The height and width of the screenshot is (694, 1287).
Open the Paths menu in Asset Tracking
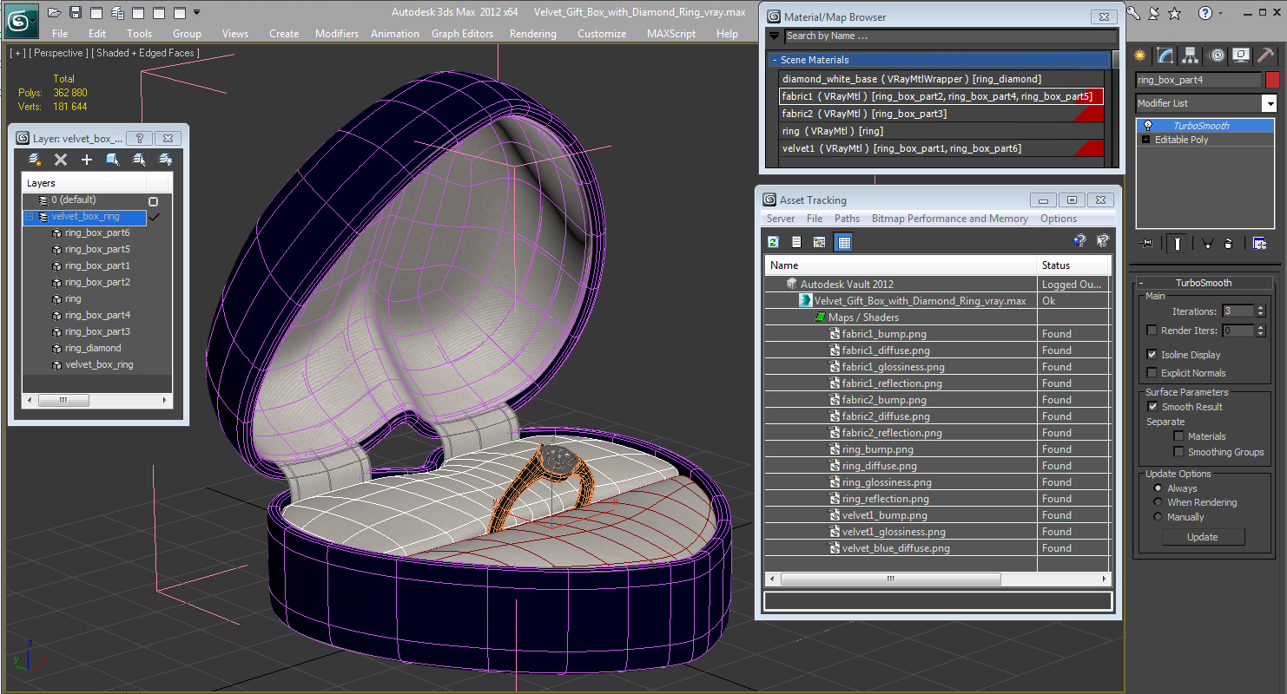tap(847, 219)
